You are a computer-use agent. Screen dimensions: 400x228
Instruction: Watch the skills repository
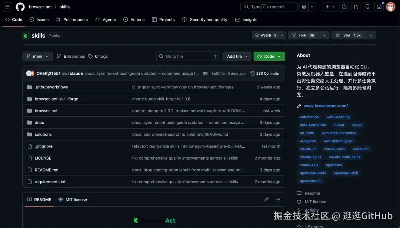(266, 35)
